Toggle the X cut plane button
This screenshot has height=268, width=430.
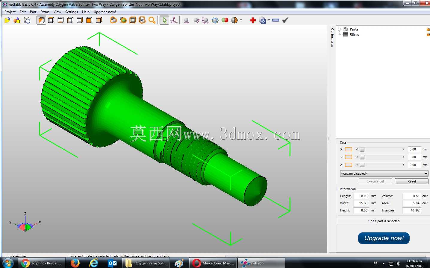pos(349,149)
